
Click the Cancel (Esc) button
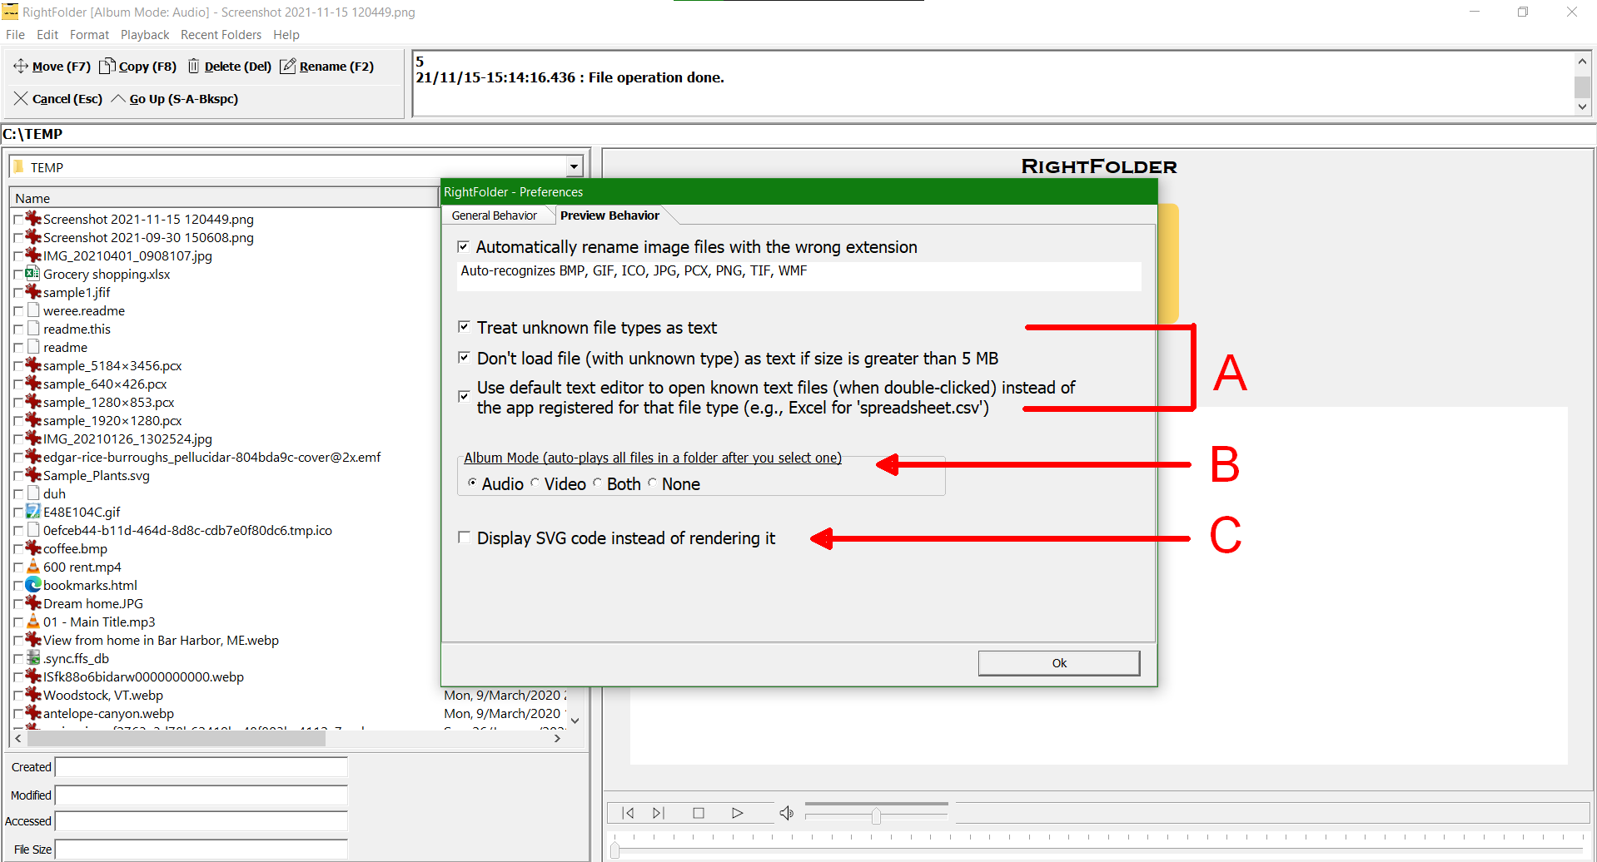coord(58,99)
